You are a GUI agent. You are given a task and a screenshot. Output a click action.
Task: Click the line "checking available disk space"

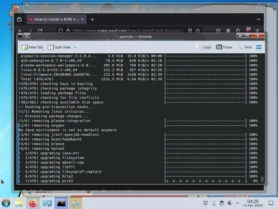(x=72, y=102)
